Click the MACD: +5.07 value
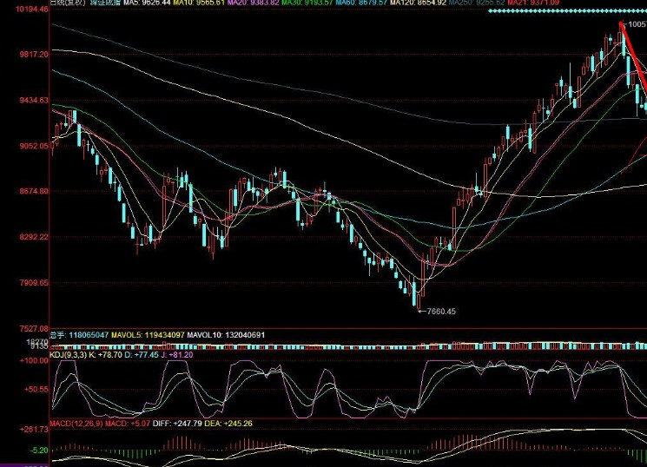 pyautogui.click(x=128, y=424)
